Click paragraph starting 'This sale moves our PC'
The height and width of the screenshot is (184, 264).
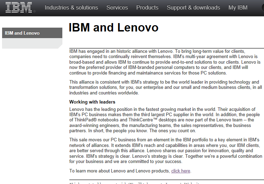tap(166, 150)
